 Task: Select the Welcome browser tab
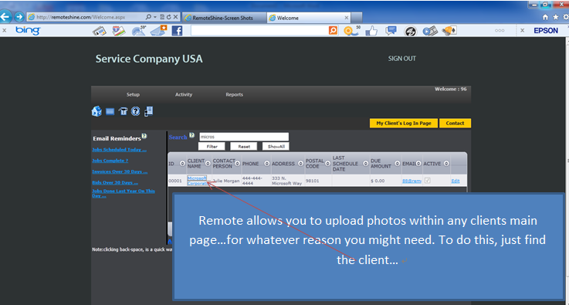pos(309,18)
